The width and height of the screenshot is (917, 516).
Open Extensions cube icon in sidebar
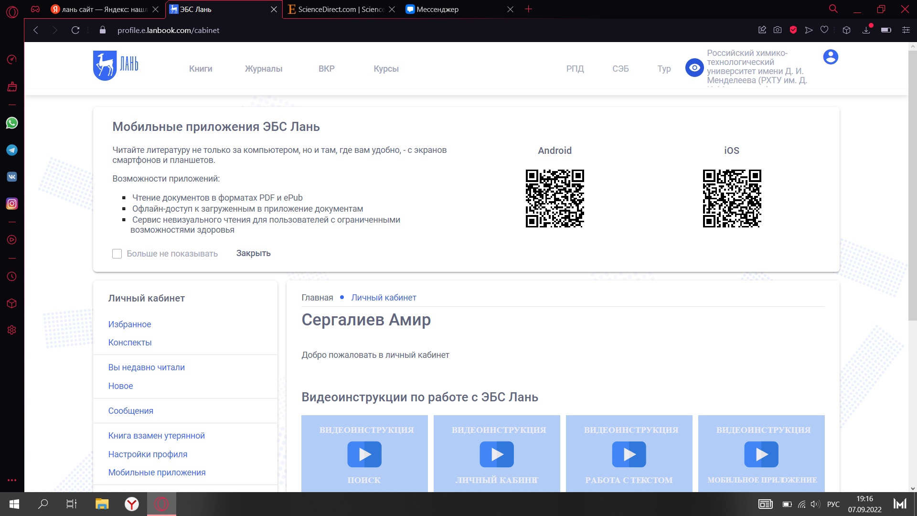(12, 303)
